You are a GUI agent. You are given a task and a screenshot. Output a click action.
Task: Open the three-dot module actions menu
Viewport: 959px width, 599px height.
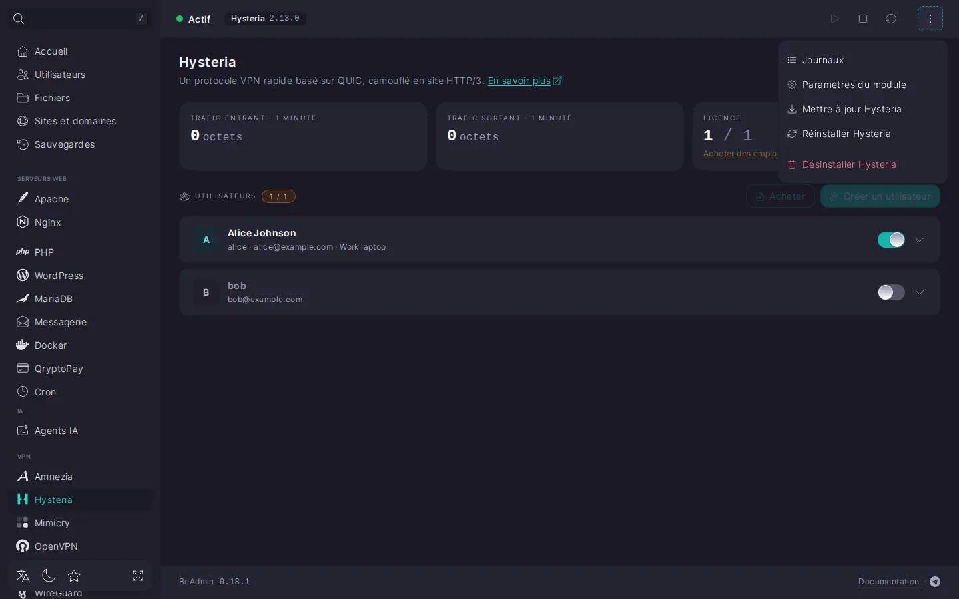[930, 19]
